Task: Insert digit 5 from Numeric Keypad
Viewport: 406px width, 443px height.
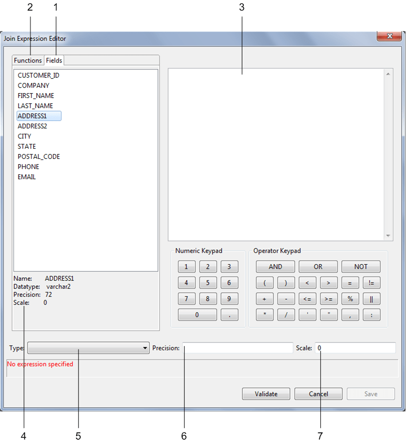Action: pos(208,283)
